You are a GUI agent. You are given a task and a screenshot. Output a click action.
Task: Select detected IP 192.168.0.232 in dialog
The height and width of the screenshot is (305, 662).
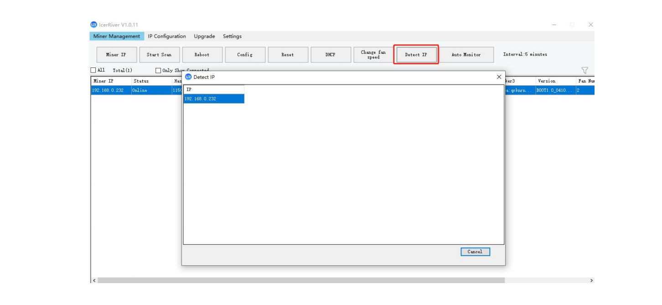(x=213, y=99)
